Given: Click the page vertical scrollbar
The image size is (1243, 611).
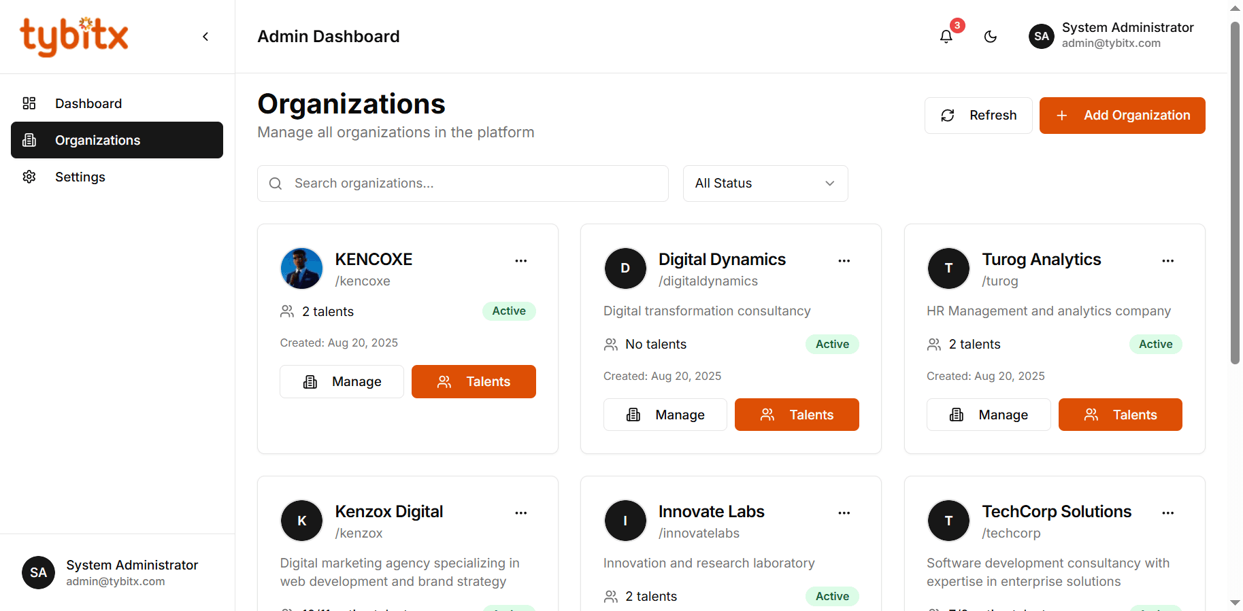Looking at the screenshot, I should click(1236, 193).
